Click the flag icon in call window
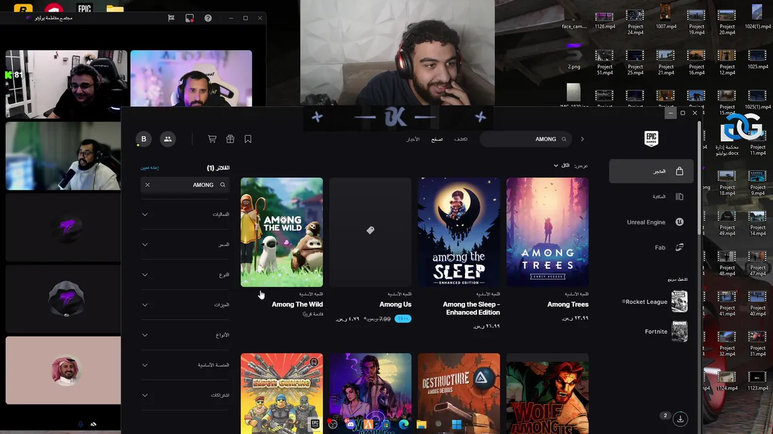Image resolution: width=773 pixels, height=434 pixels. click(x=171, y=18)
